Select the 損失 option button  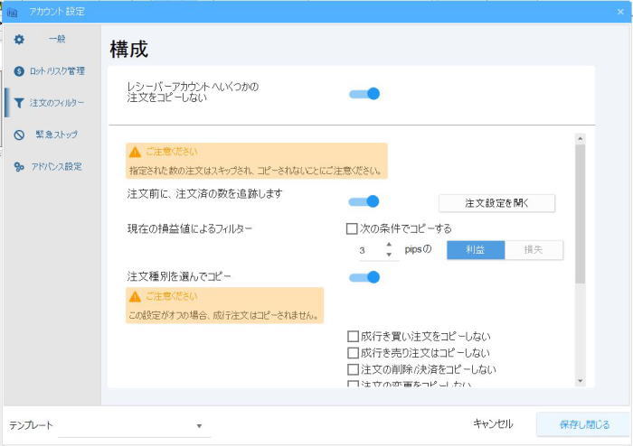[534, 250]
